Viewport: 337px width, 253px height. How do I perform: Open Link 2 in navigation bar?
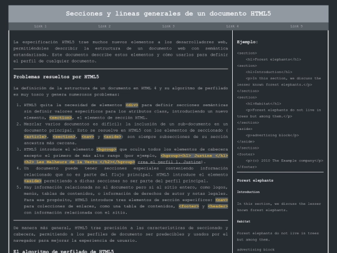coord(104,26)
